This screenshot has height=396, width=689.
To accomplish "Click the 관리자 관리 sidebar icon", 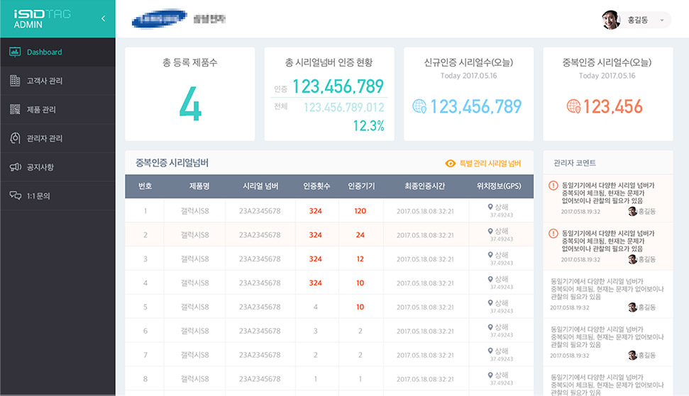I will pyautogui.click(x=14, y=138).
